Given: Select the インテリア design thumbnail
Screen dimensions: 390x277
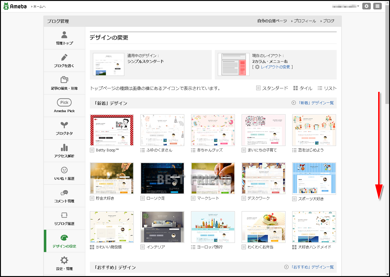Looking at the screenshot, I should pyautogui.click(x=162, y=227).
